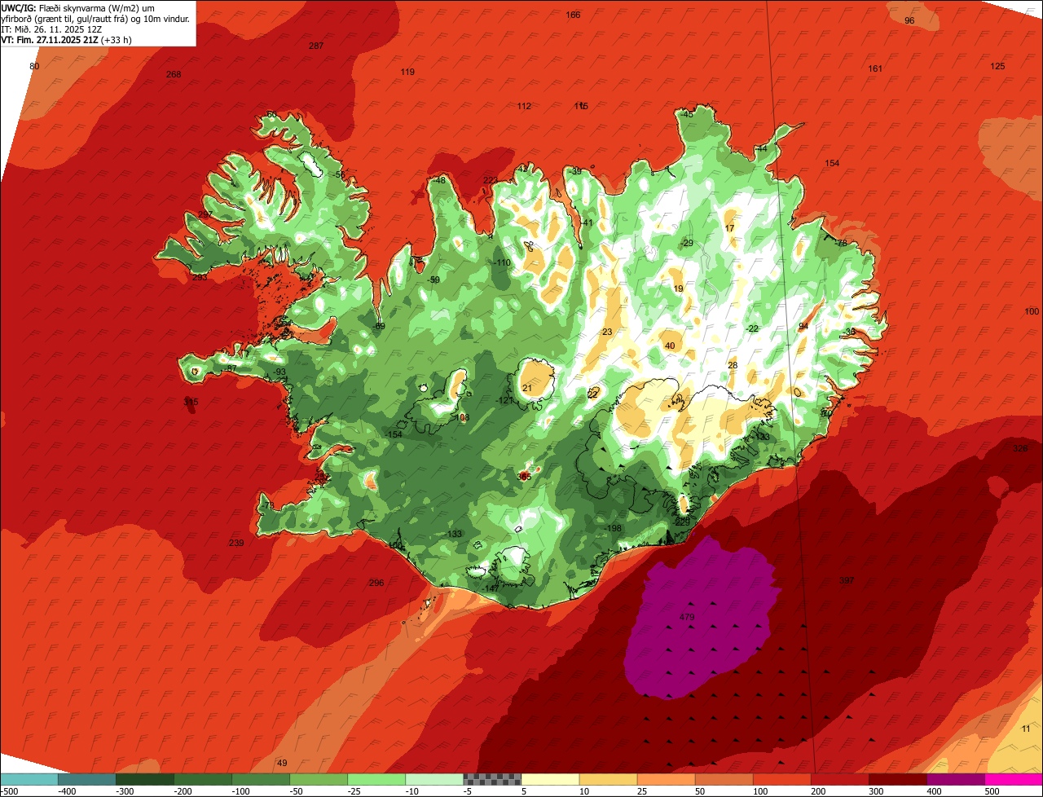
Task: Click the dark teal legend swatch between -400 and -300
Action: 87,779
